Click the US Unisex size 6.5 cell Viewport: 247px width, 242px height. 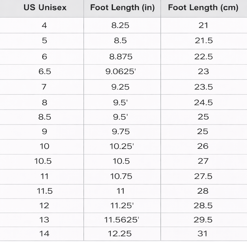pyautogui.click(x=45, y=72)
